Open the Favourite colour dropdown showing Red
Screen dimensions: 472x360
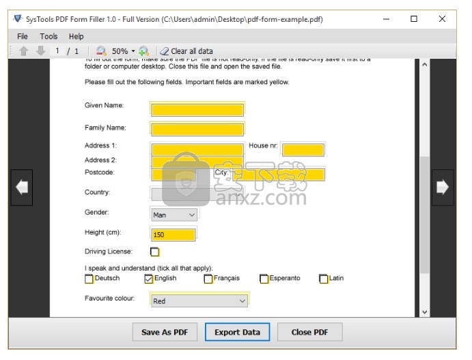(x=199, y=301)
